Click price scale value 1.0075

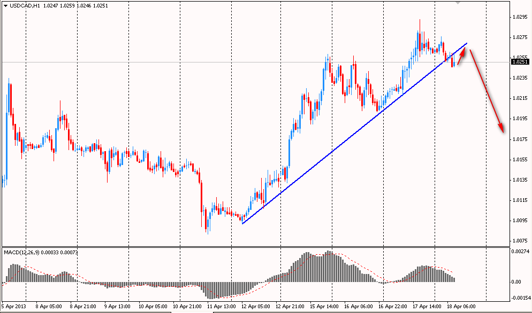point(520,241)
